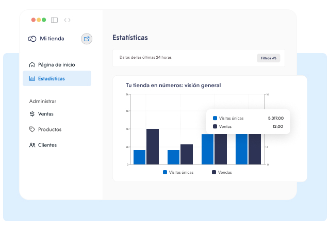Click the Mi tienda logo icon

32,39
